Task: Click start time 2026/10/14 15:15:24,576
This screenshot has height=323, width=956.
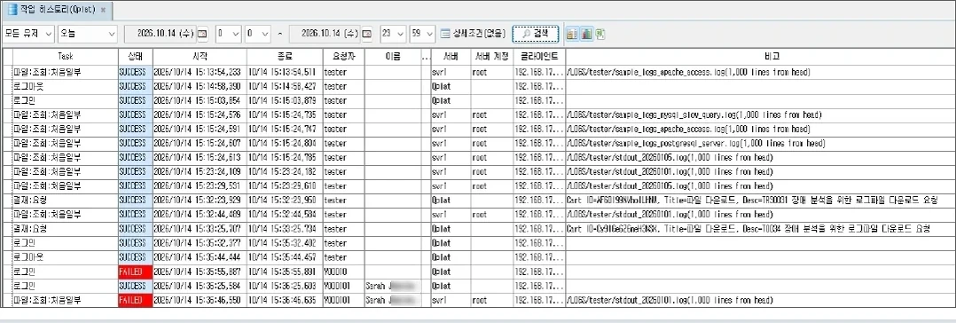Action: (200, 114)
